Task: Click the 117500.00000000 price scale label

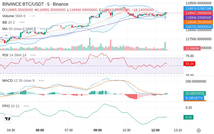Action: pos(198,39)
